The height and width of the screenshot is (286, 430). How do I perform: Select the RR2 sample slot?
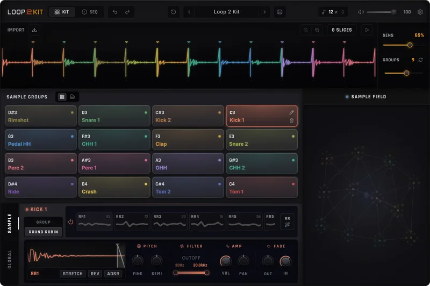coord(132,221)
